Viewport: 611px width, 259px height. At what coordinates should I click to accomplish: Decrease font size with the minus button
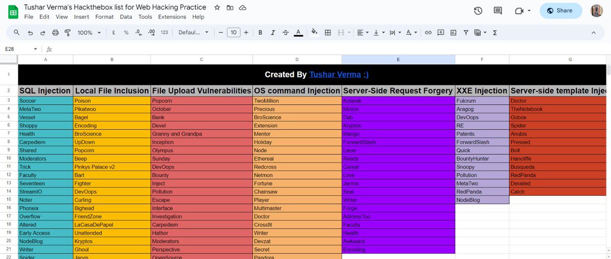pos(221,33)
